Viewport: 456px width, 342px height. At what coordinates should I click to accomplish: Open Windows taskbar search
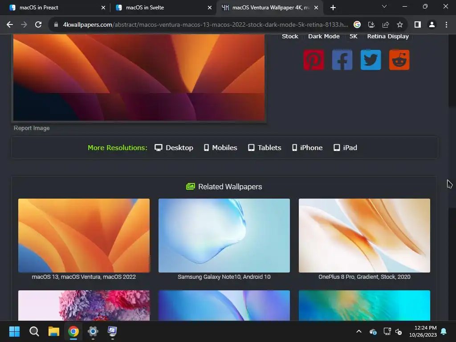34,331
